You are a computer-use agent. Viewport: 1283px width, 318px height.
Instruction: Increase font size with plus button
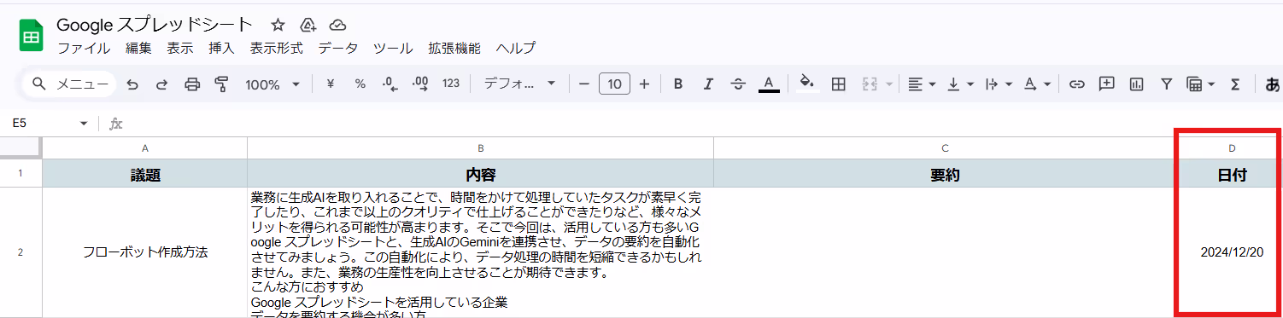point(645,84)
